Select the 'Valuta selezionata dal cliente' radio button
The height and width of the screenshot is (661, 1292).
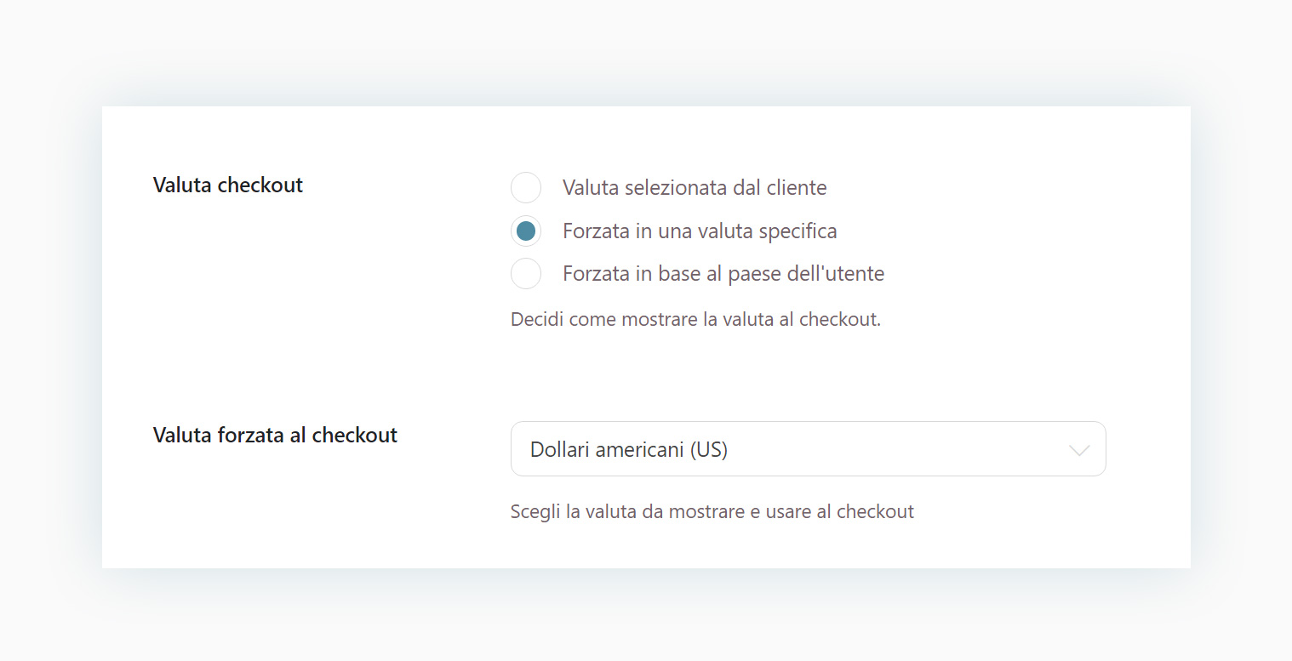[x=526, y=187]
